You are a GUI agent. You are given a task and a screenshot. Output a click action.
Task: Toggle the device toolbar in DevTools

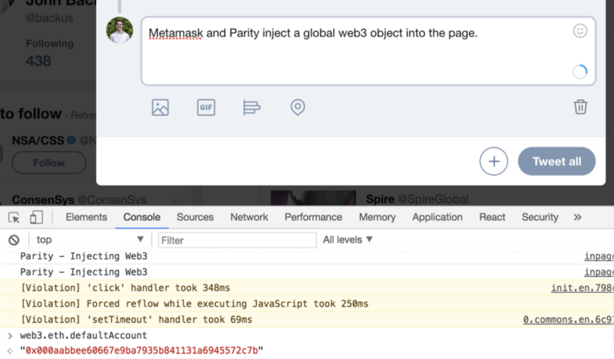36,217
